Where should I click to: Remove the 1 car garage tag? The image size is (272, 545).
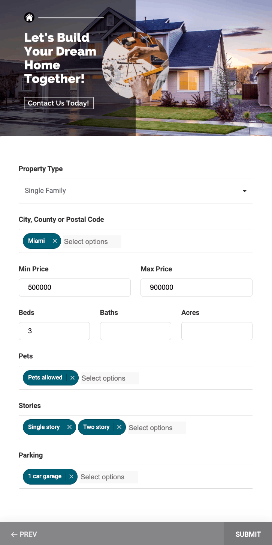coord(71,477)
